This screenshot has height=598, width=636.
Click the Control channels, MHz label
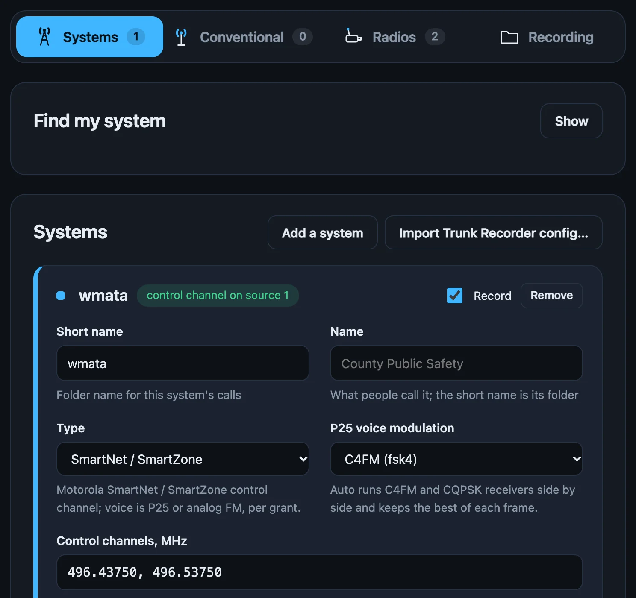(122, 541)
